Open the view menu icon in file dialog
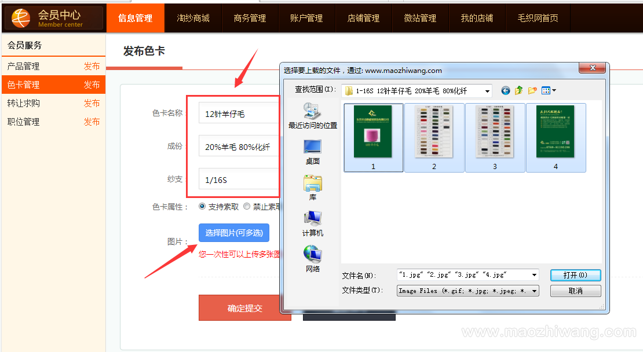Viewport: 643px width, 352px height. (548, 90)
